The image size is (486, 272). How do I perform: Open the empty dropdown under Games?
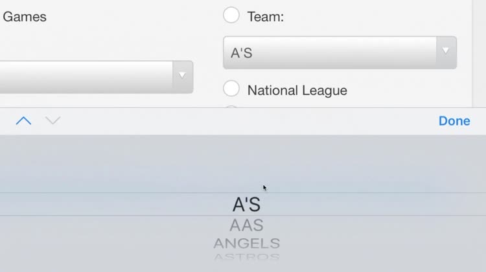point(87,76)
